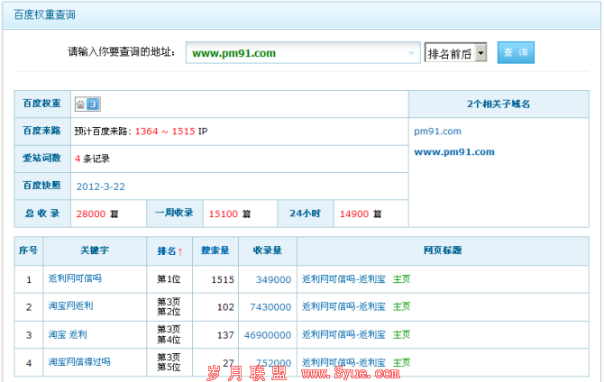
Task: Click rank cell 第1位
Action: [169, 279]
